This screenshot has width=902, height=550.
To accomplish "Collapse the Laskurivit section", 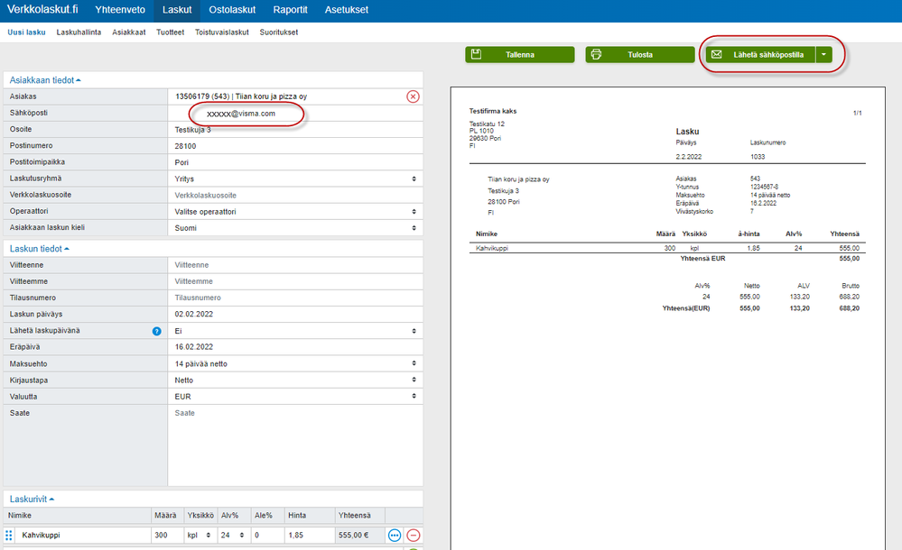I will coord(32,500).
